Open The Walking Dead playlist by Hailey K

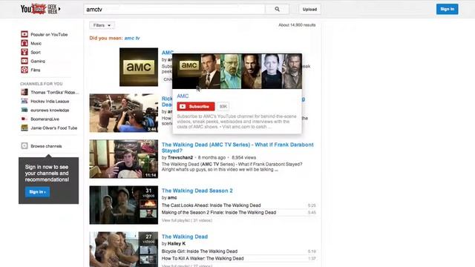pos(185,237)
